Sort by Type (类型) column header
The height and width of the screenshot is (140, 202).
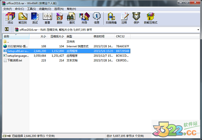pyautogui.click(x=79, y=36)
